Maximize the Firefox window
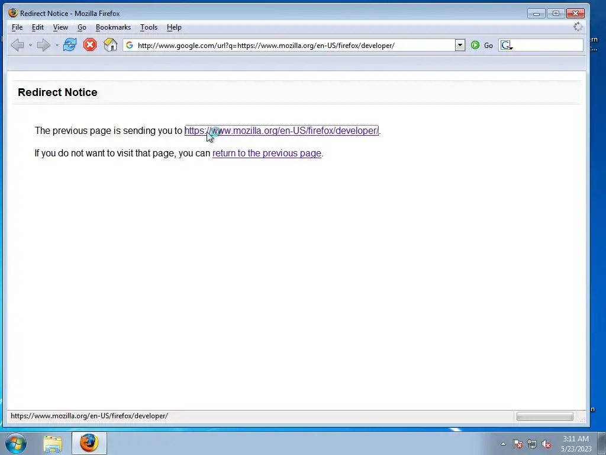The height and width of the screenshot is (455, 606). click(556, 14)
